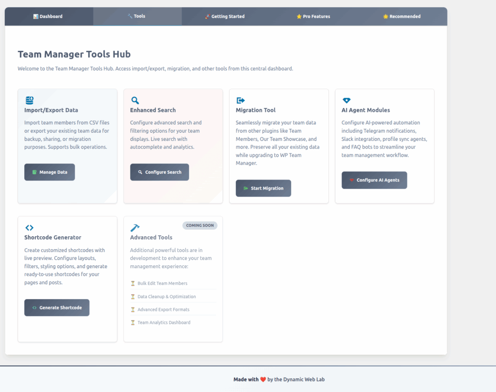
Task: Open the Pro Features tab
Action: pos(313,16)
